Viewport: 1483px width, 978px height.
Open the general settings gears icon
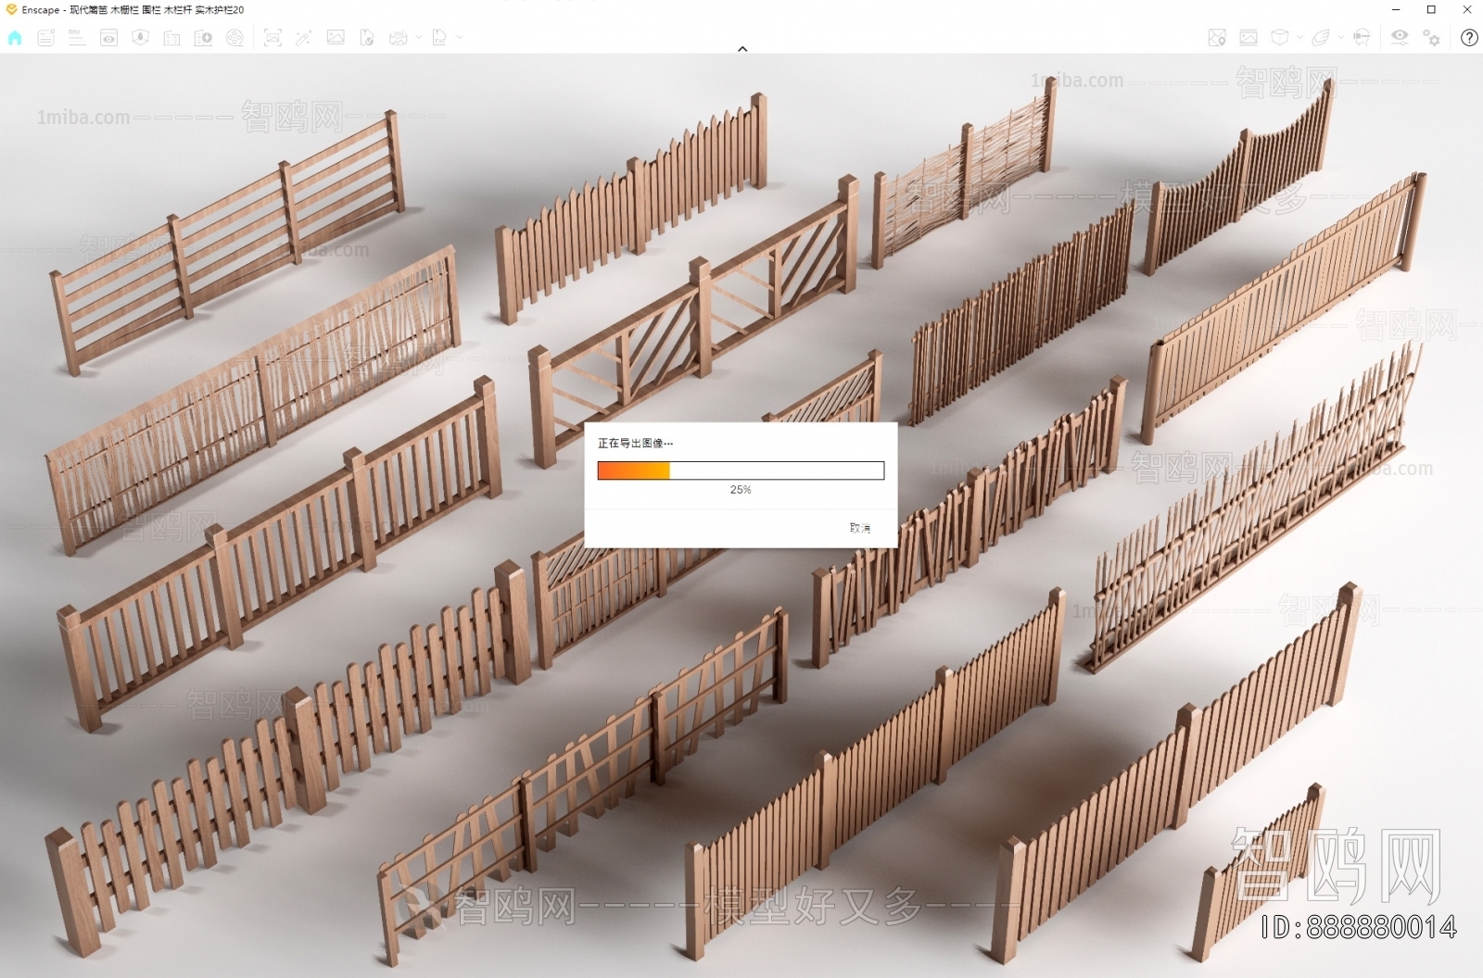coord(1432,38)
